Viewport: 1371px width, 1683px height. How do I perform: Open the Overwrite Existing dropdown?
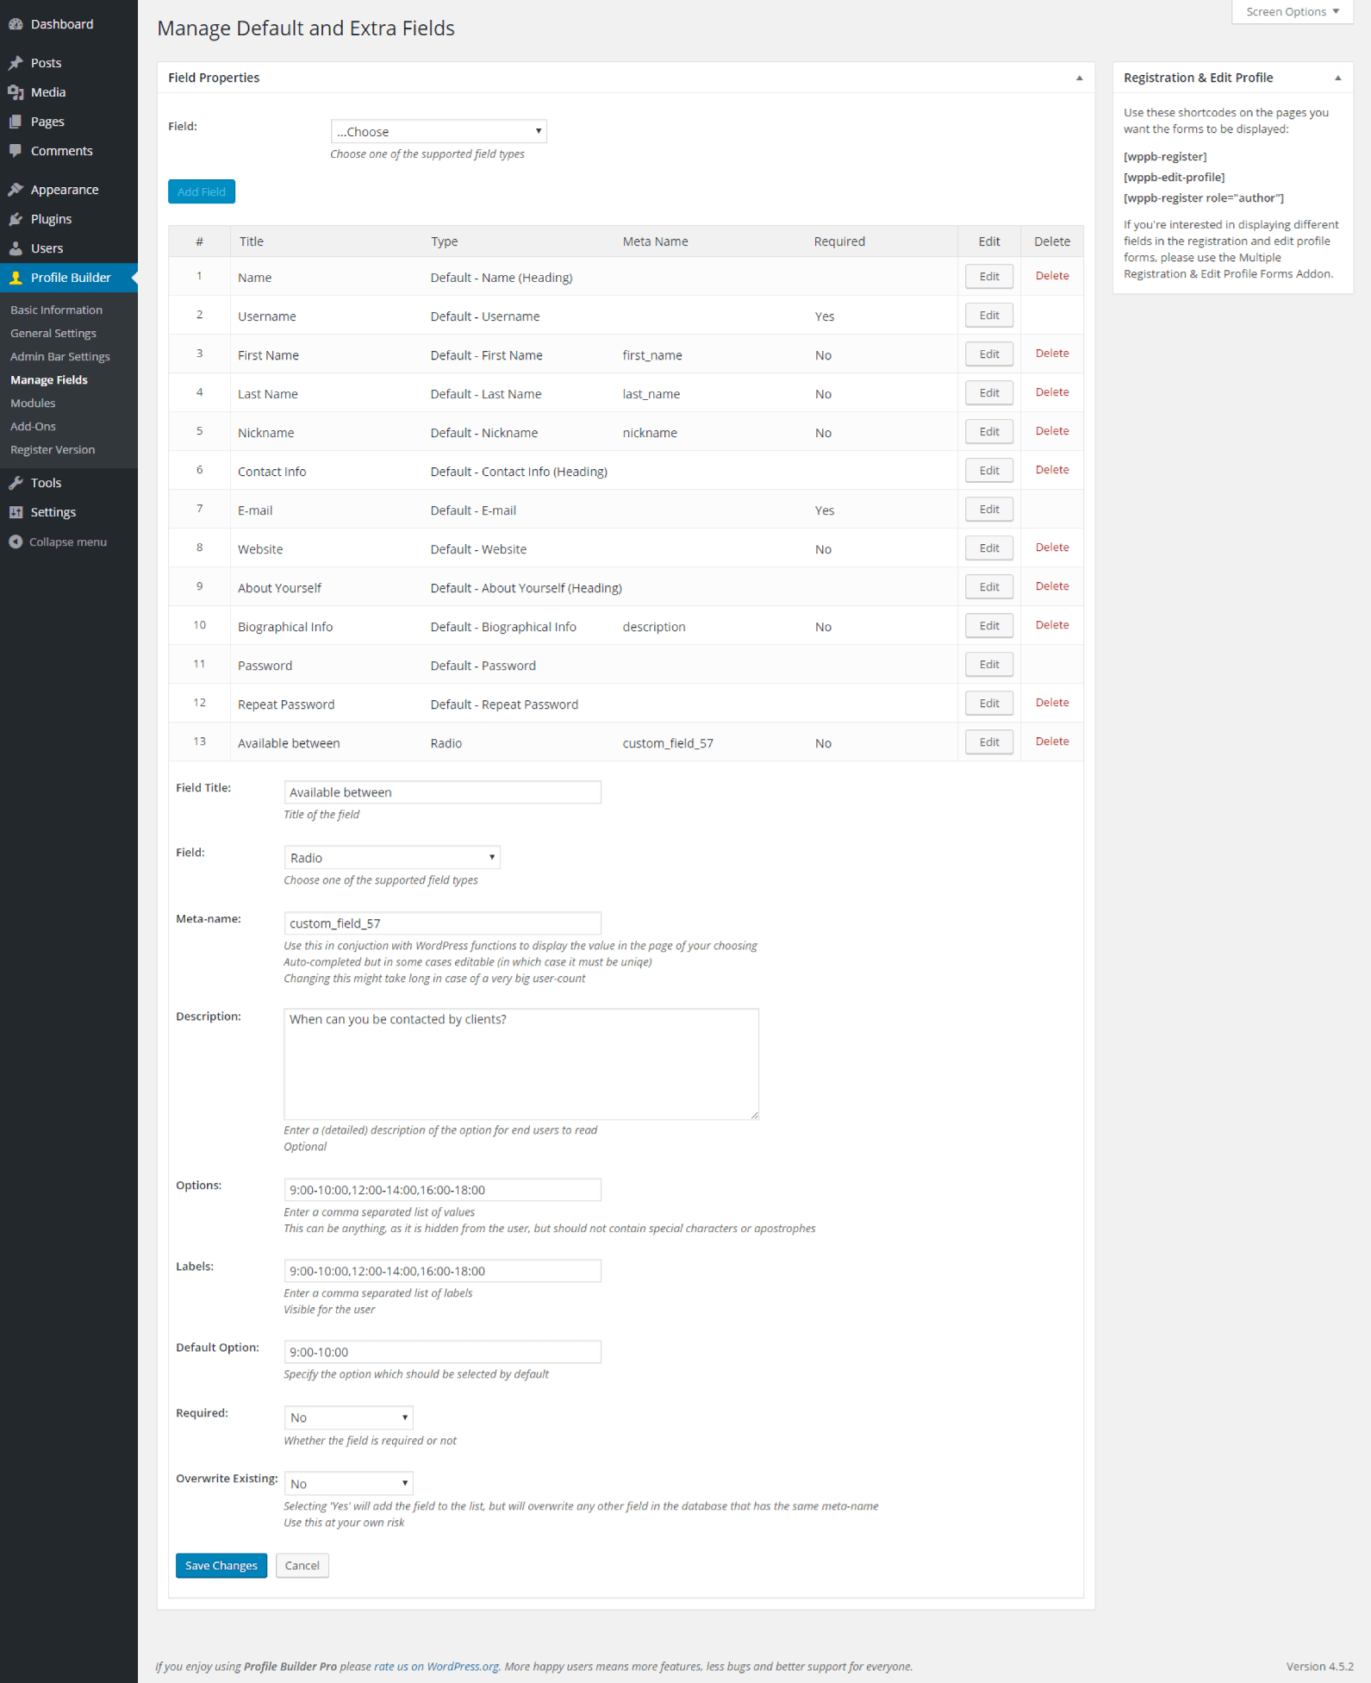click(349, 1483)
